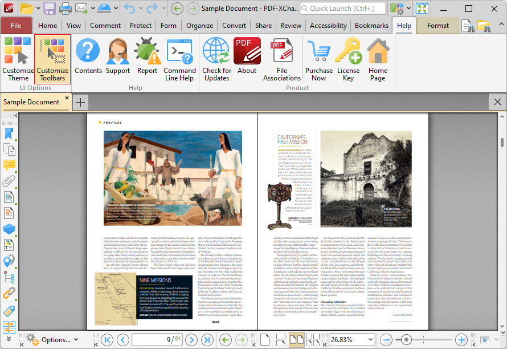Click the Quick Launch search field

(343, 9)
